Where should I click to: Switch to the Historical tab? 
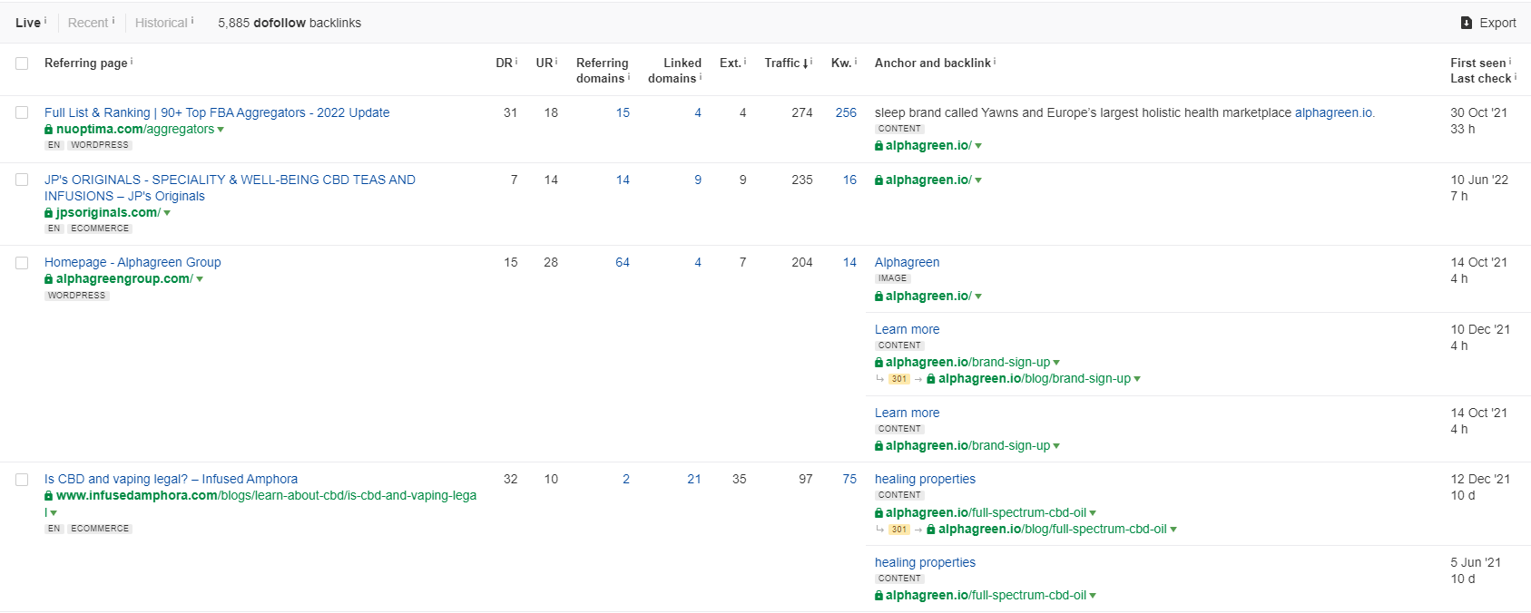[162, 23]
